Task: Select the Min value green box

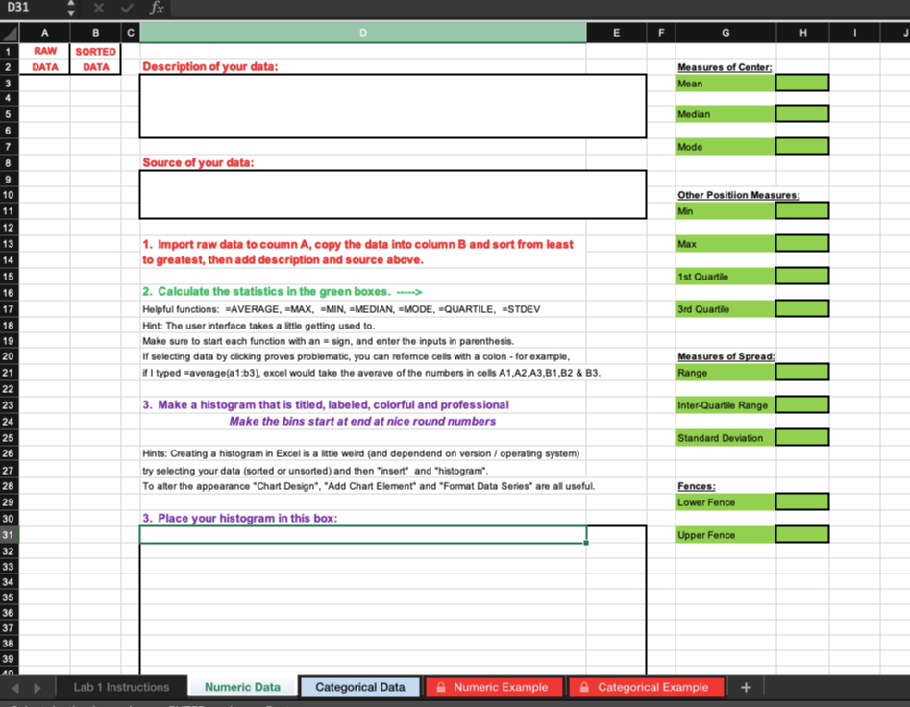Action: pos(802,210)
